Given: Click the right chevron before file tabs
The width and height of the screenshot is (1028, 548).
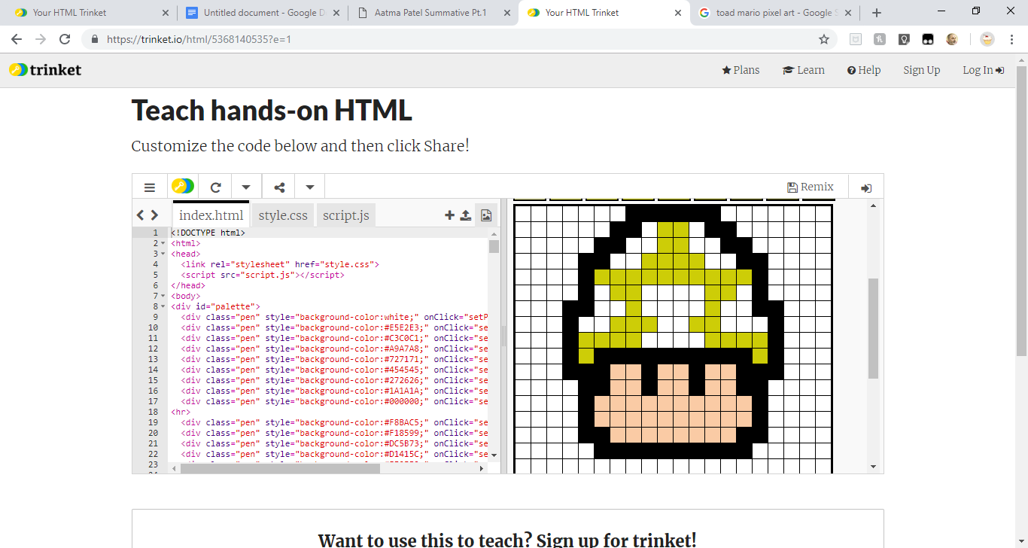Looking at the screenshot, I should click(154, 215).
